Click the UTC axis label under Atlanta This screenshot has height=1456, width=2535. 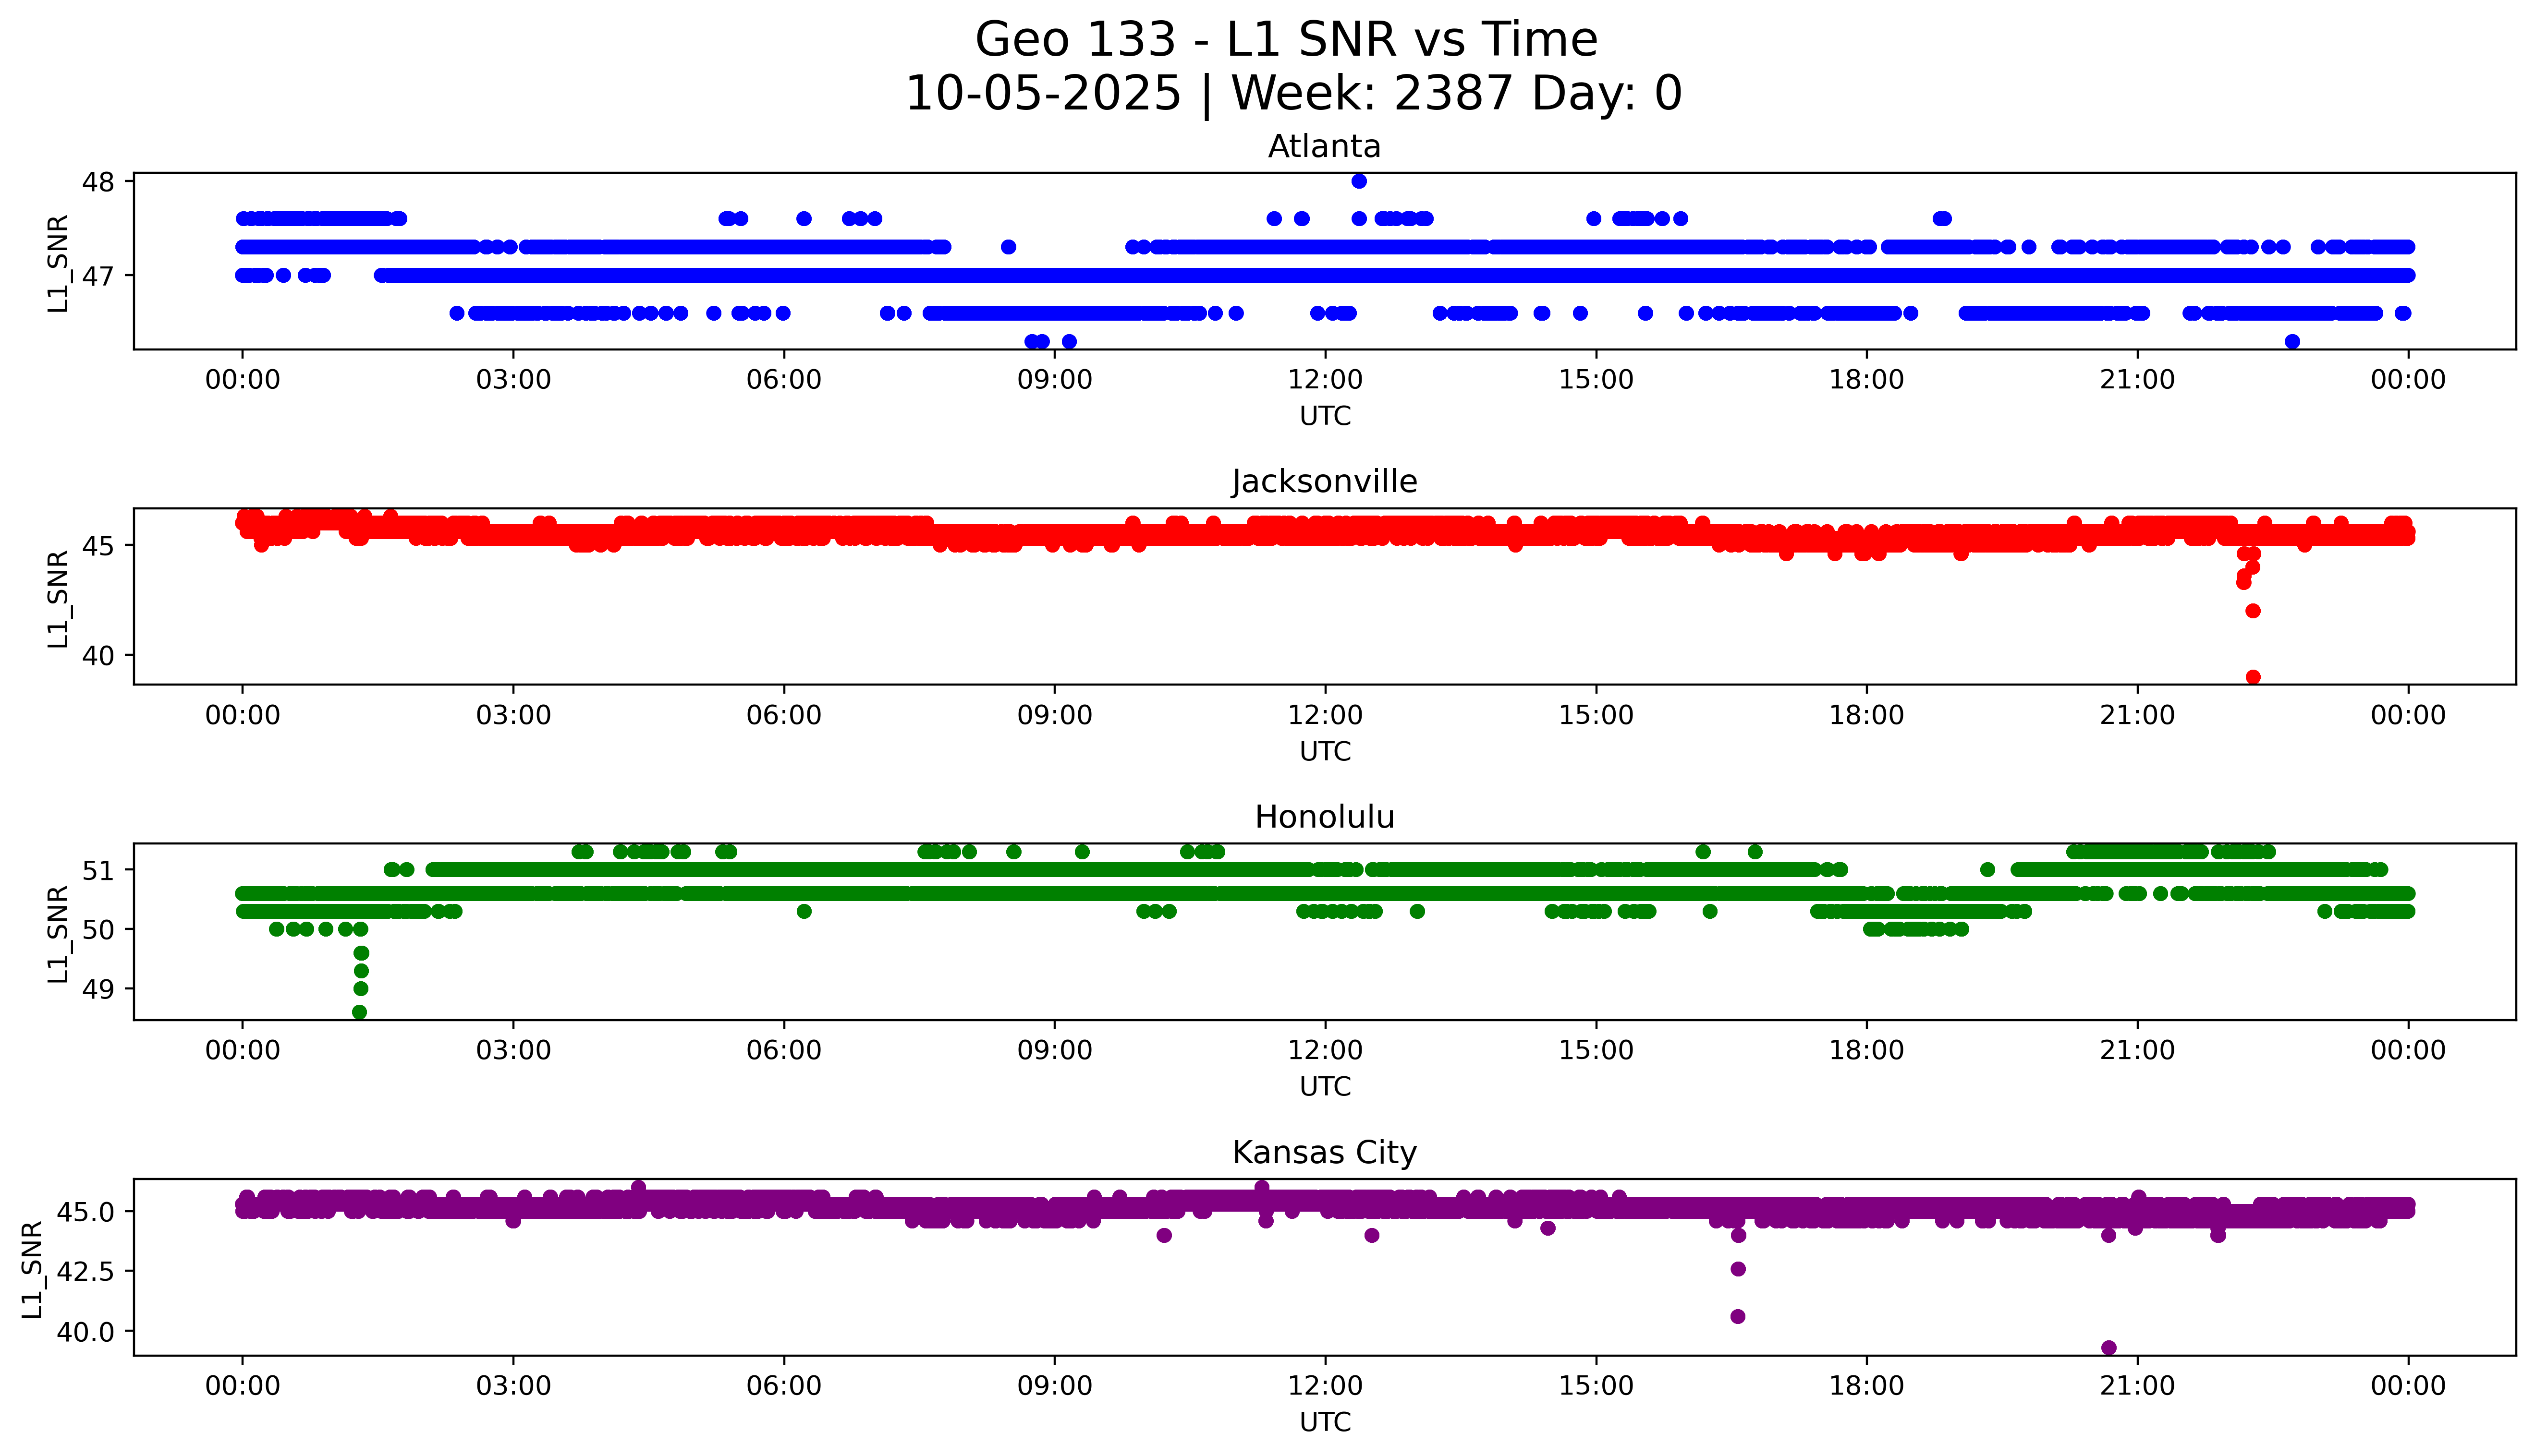click(1325, 416)
